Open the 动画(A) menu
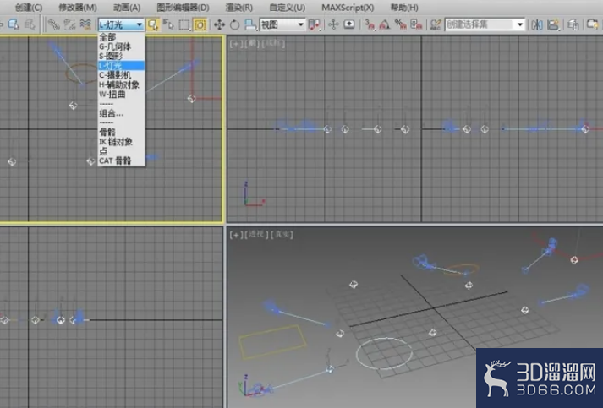The width and height of the screenshot is (603, 408). (127, 8)
